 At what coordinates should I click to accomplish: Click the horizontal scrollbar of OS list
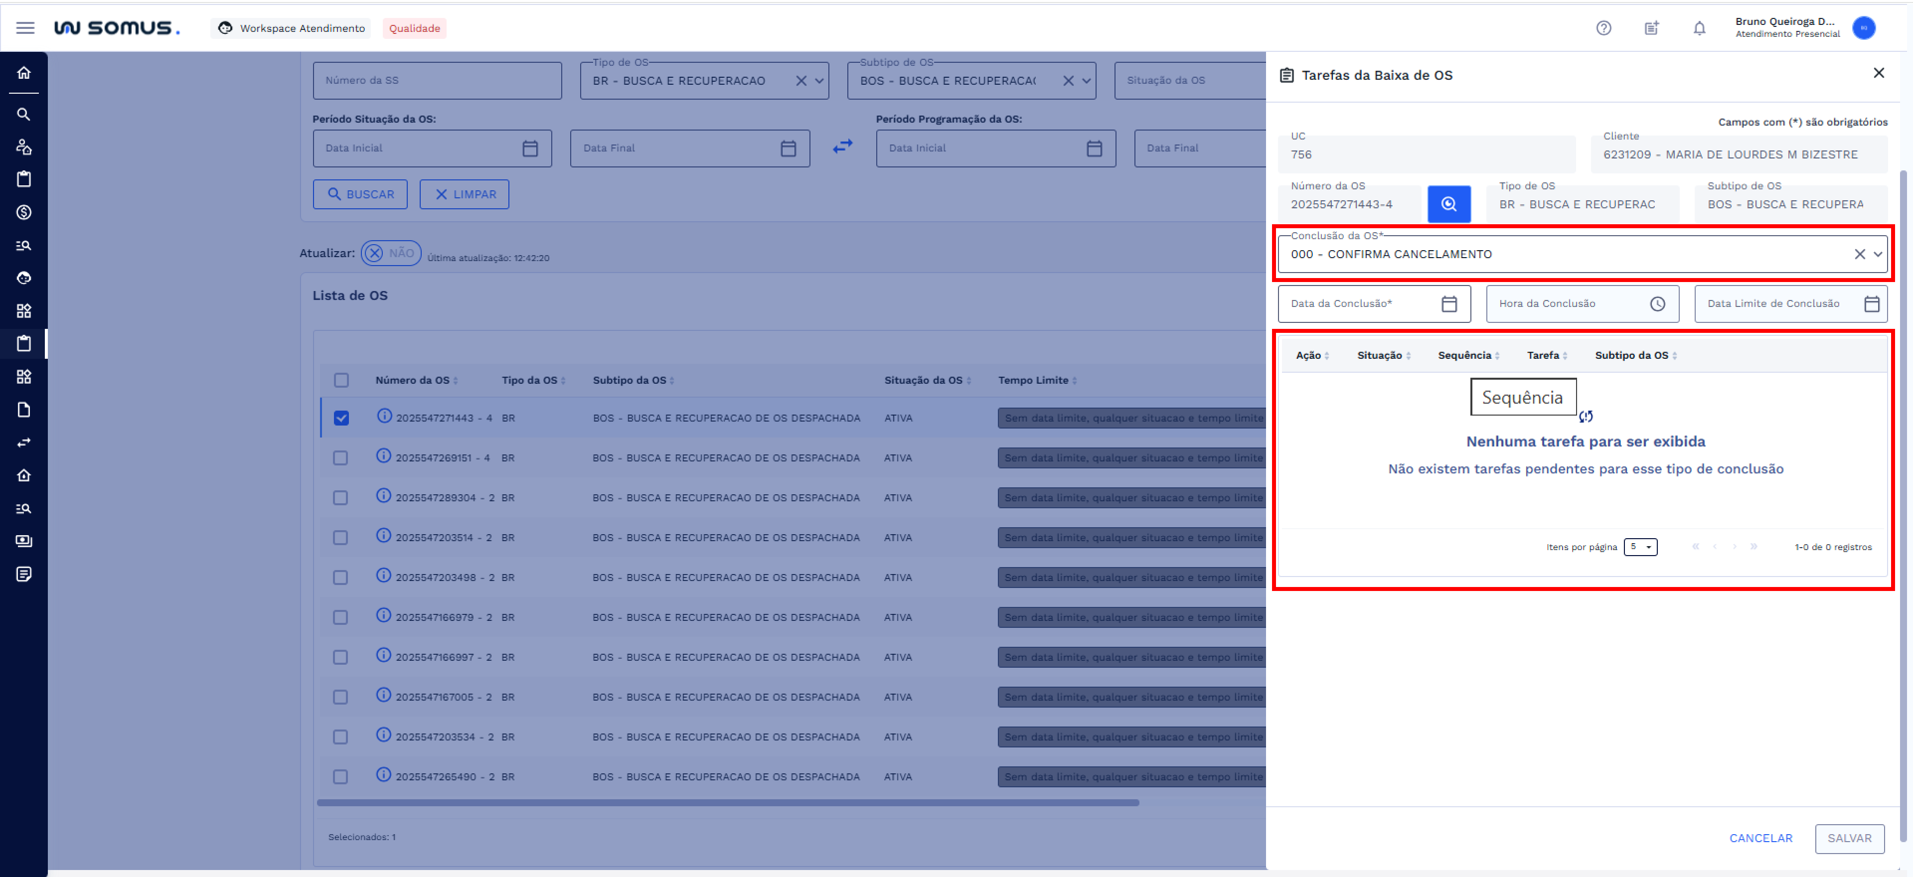point(728,803)
